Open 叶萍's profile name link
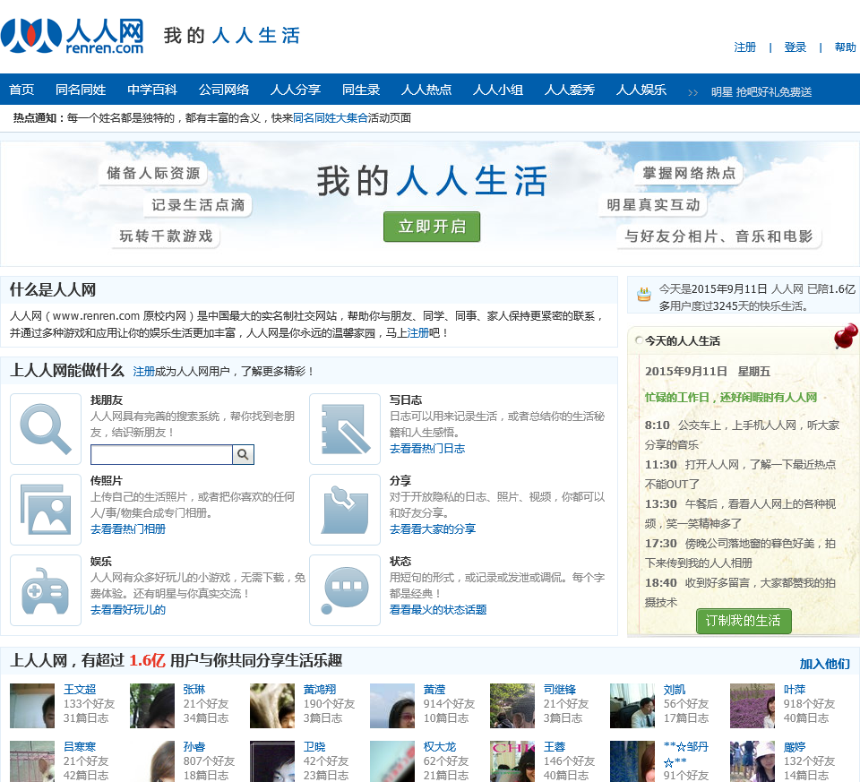860x782 pixels. point(795,690)
